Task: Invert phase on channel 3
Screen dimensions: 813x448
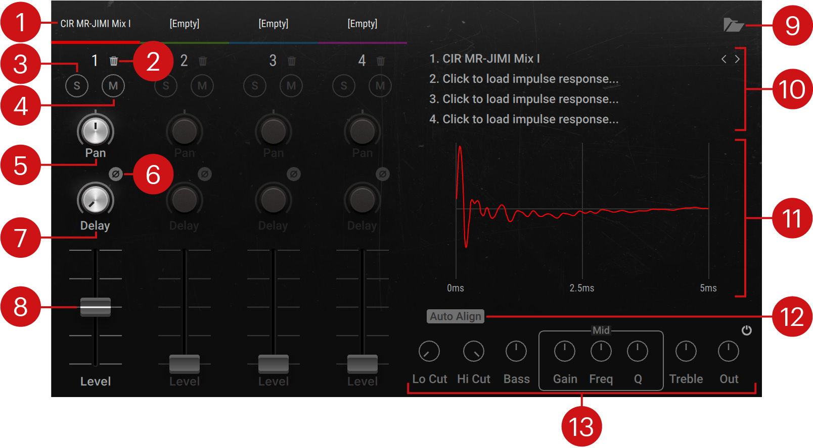Action: [x=294, y=174]
